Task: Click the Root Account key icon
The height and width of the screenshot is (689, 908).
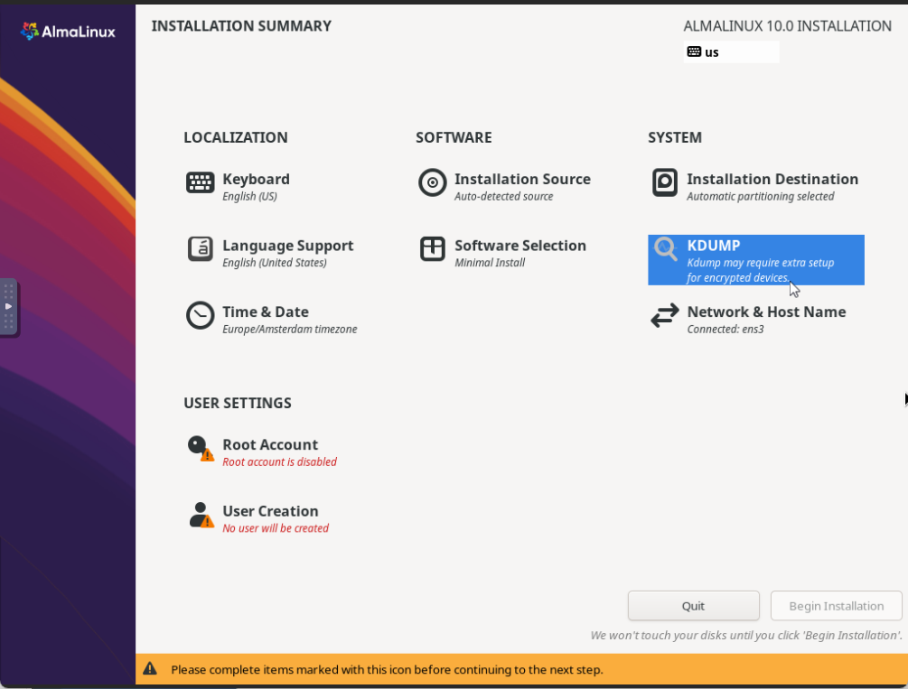Action: click(x=201, y=449)
